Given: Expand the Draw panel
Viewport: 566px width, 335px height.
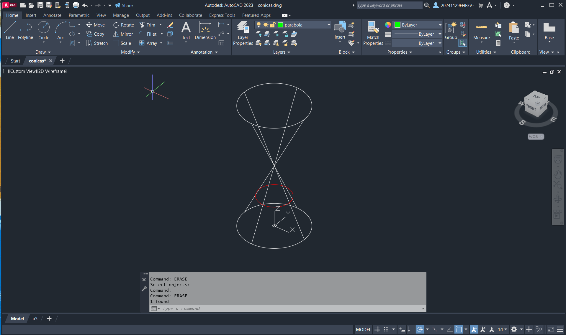Looking at the screenshot, I should coord(43,52).
